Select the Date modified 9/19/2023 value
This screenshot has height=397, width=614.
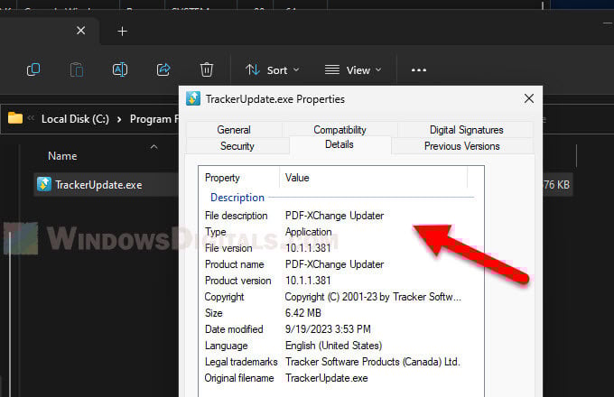[x=328, y=329]
